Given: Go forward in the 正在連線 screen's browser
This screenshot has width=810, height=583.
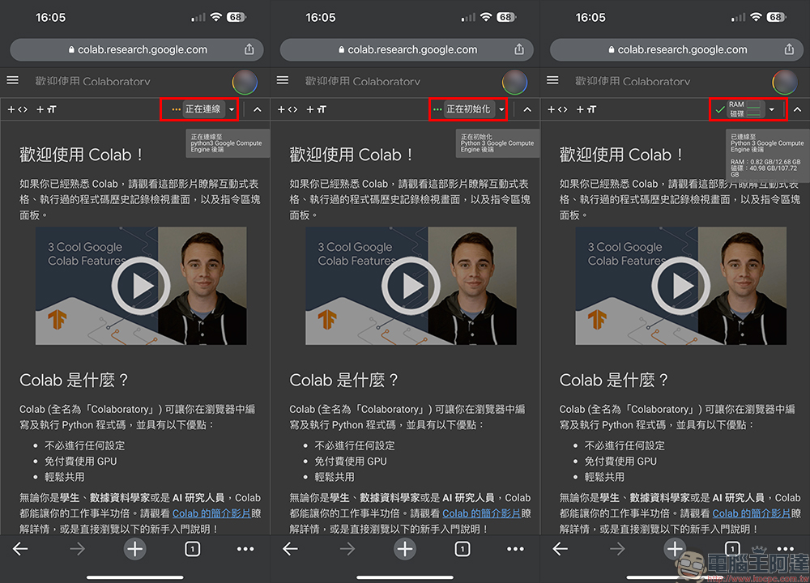Looking at the screenshot, I should pos(78,549).
